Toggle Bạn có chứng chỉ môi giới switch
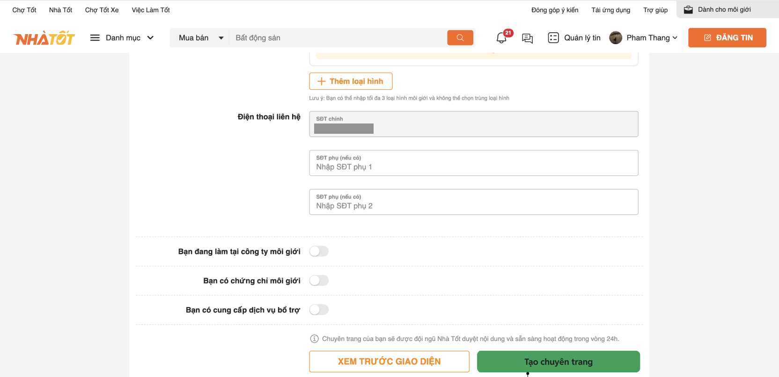Viewport: 779px width, 377px height. pyautogui.click(x=319, y=281)
